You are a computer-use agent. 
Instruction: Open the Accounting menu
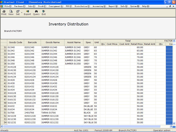click(99, 6)
